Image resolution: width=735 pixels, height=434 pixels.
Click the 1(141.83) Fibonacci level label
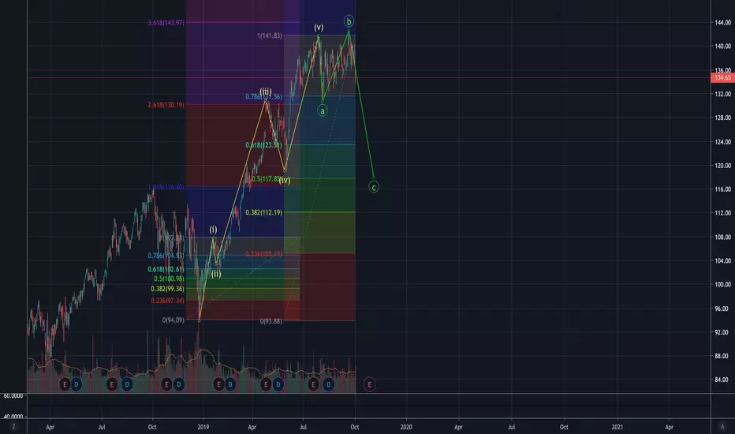coord(270,36)
